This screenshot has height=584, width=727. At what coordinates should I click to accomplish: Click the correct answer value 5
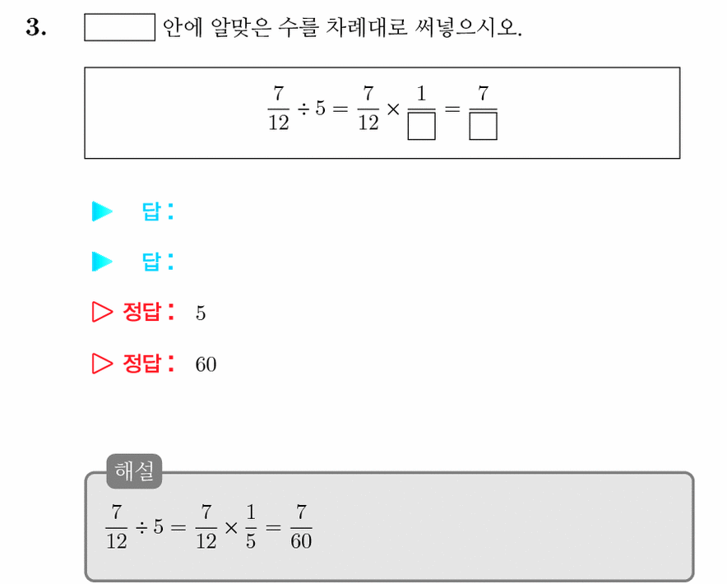(x=201, y=313)
